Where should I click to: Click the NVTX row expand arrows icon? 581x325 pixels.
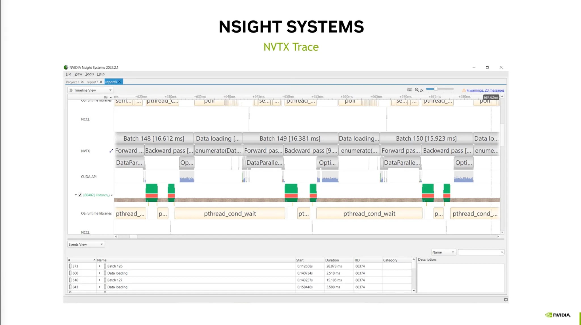111,151
